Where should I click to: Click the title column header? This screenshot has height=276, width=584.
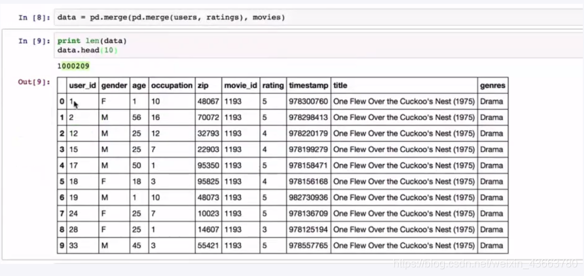pyautogui.click(x=340, y=85)
